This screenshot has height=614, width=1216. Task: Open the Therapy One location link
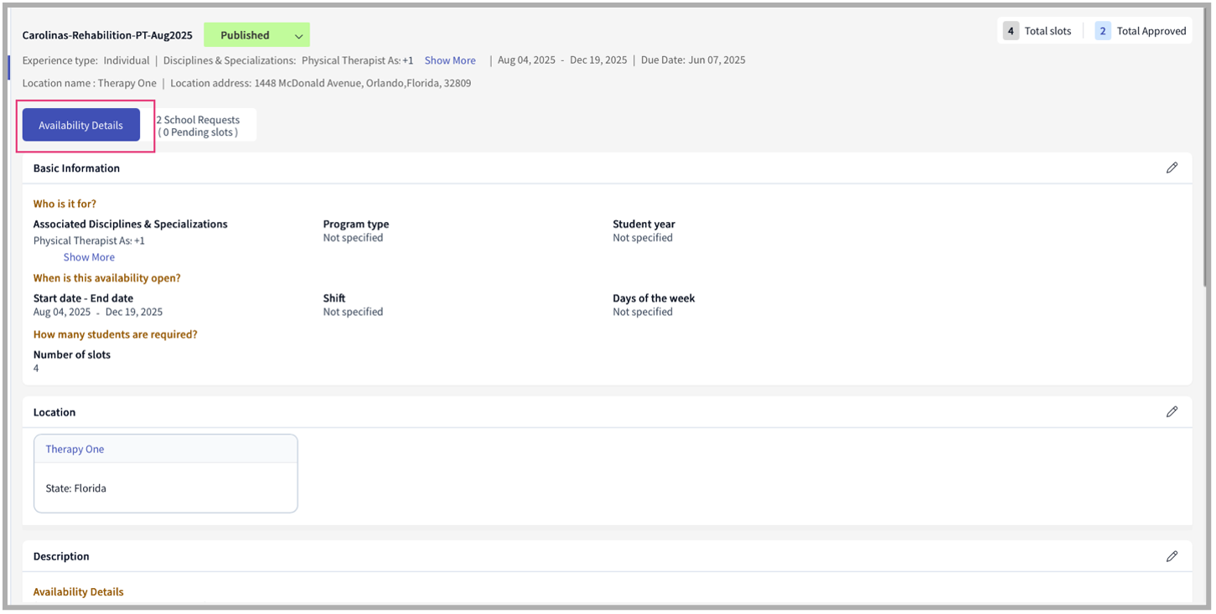coord(75,449)
